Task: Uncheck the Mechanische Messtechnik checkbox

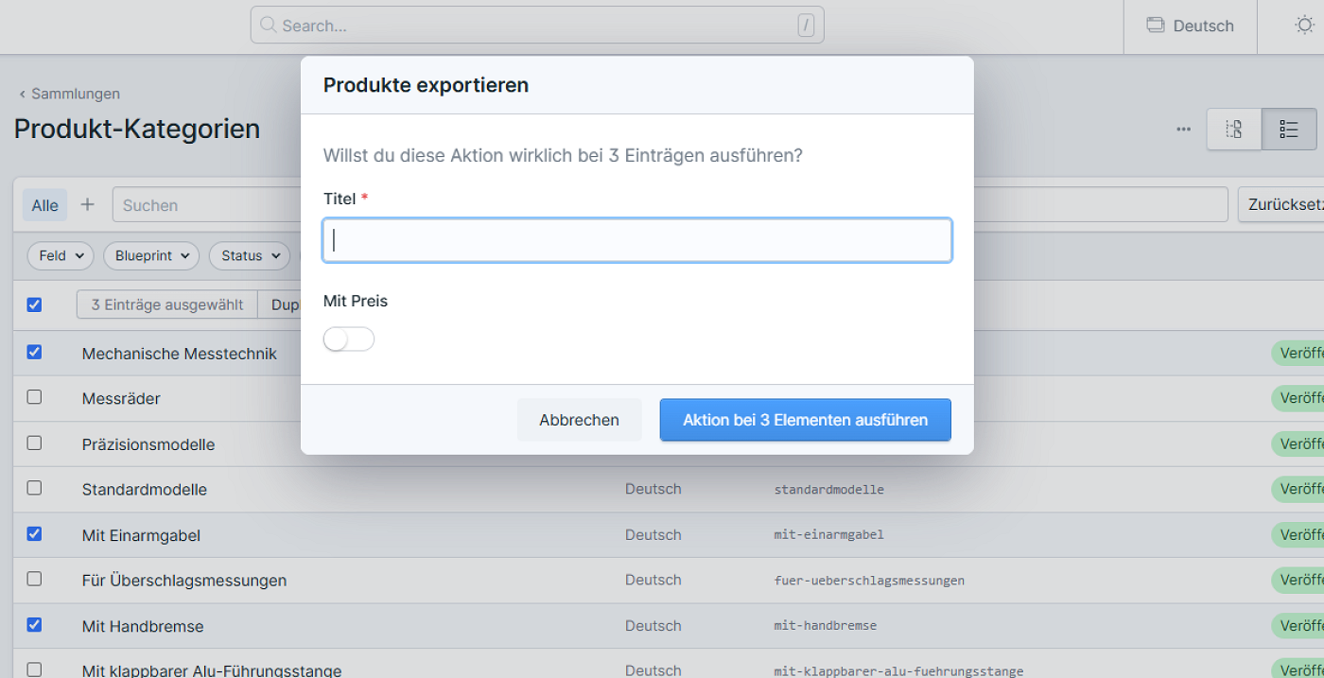Action: tap(34, 352)
